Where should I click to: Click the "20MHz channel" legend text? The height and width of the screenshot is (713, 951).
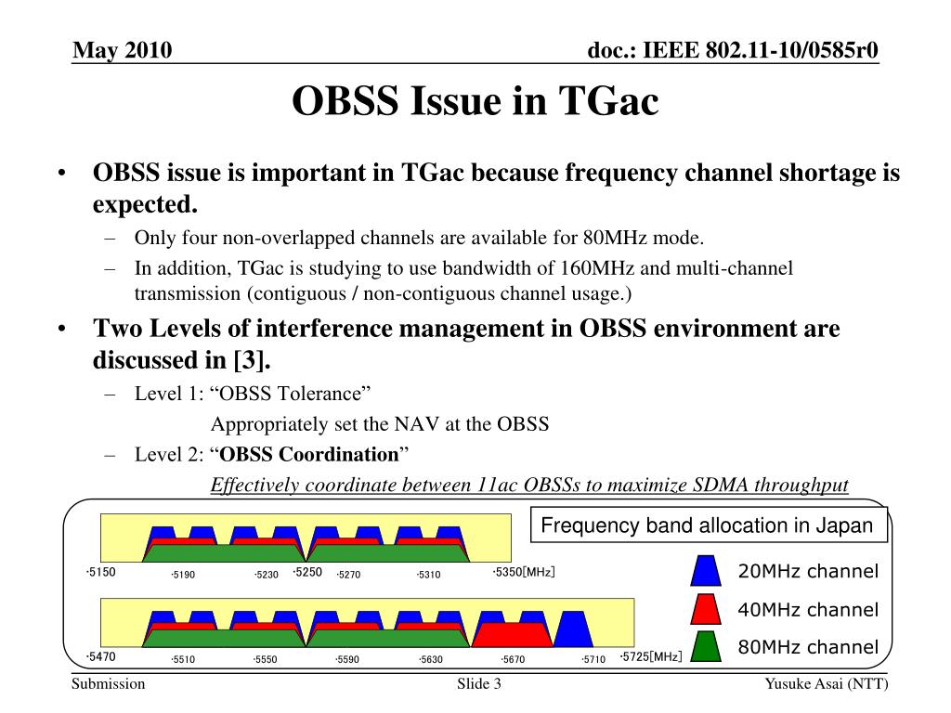click(x=808, y=571)
